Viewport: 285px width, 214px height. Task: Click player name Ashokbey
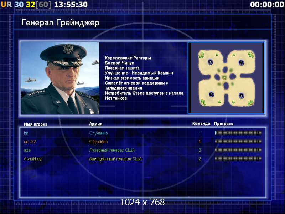coord(33,159)
